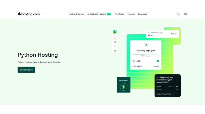Open the WordPress menu

pyautogui.click(x=119, y=14)
